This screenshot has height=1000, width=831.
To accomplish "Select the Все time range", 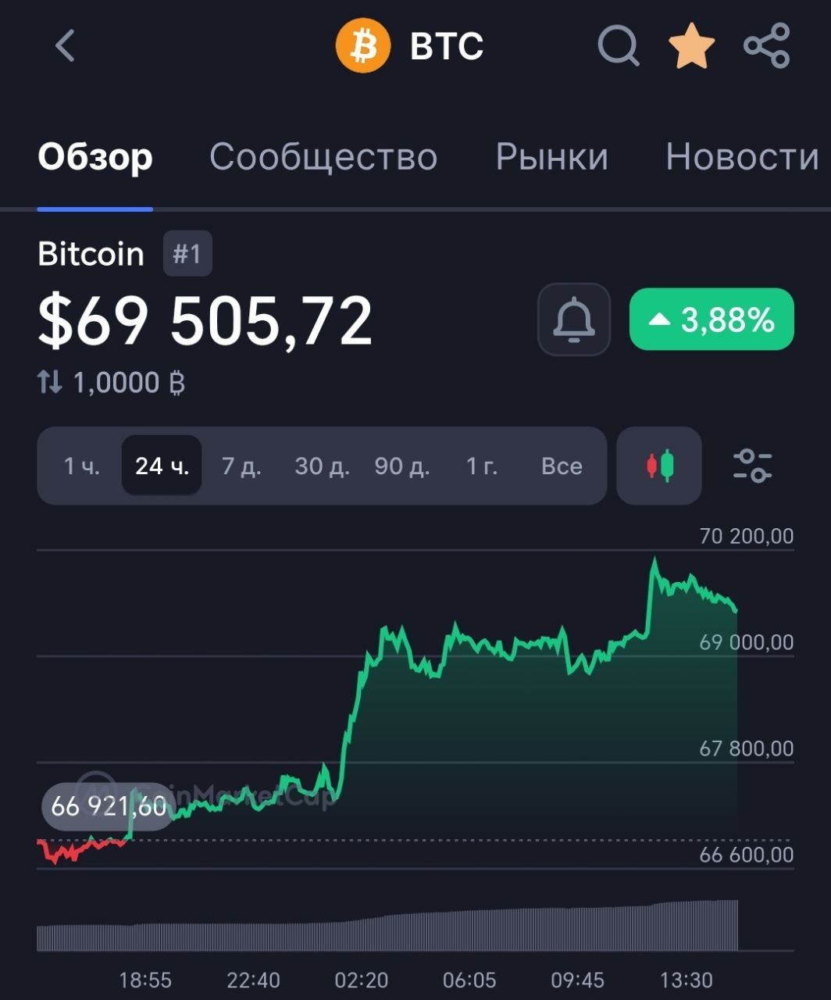I will click(562, 466).
